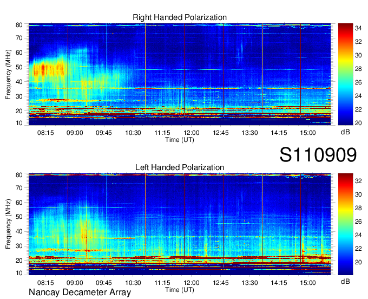
Task: Click the 12:45 time tick under Left Handed plot
Action: tap(221, 283)
